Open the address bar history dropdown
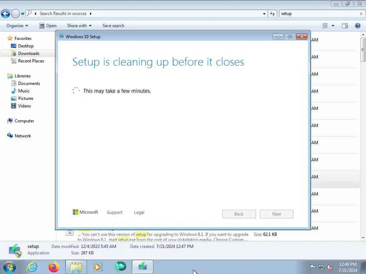The image size is (366, 274). (x=264, y=14)
